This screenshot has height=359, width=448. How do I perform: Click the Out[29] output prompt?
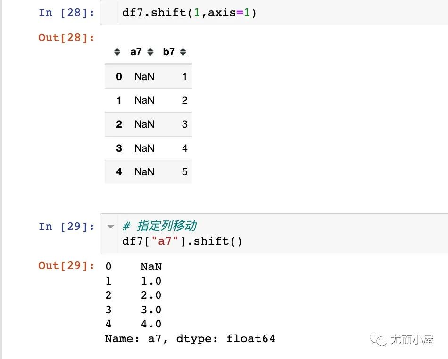(x=66, y=266)
